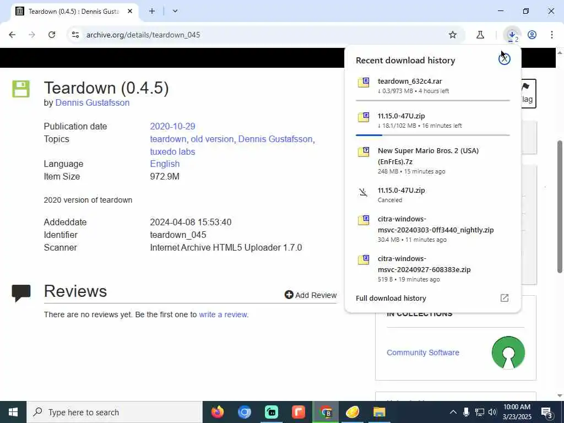The image size is (564, 423).
Task: Follow the write a review link
Action: pyautogui.click(x=223, y=314)
